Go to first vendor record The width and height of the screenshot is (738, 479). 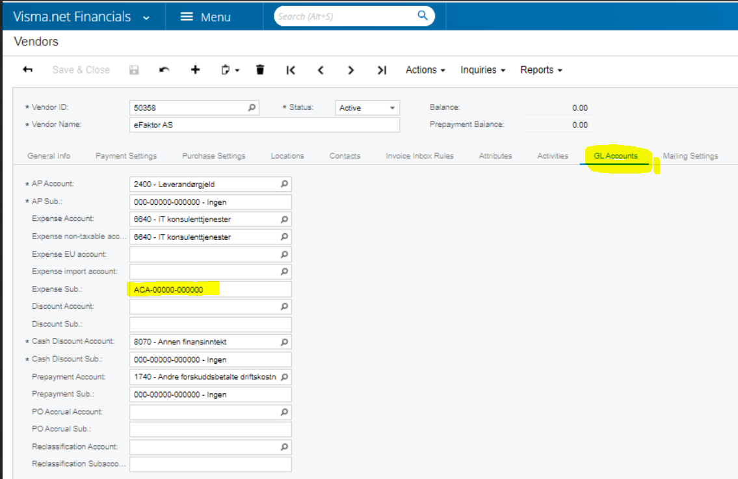coord(291,70)
